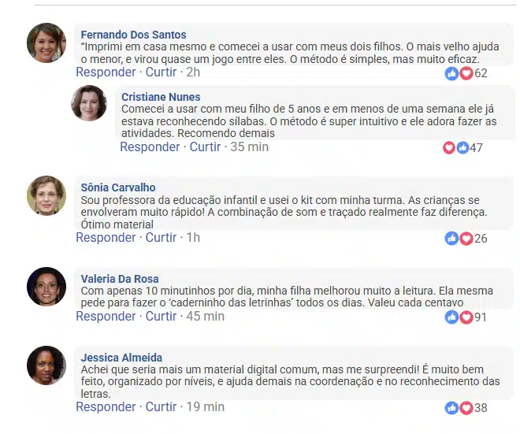Open Fernando Dos Santos' profile picture
Image resolution: width=520 pixels, height=434 pixels.
tap(46, 43)
